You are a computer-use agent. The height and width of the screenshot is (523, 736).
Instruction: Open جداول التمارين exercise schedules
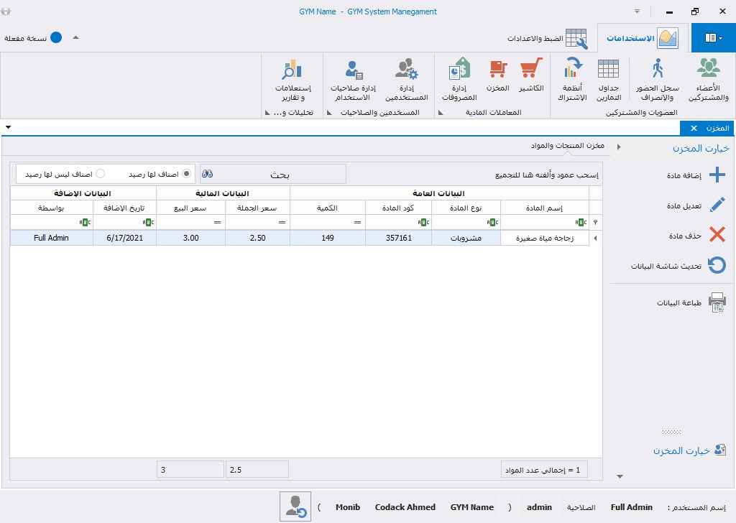(x=609, y=80)
